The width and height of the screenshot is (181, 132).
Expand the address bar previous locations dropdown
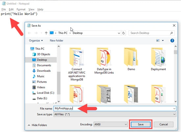pyautogui.click(x=119, y=33)
